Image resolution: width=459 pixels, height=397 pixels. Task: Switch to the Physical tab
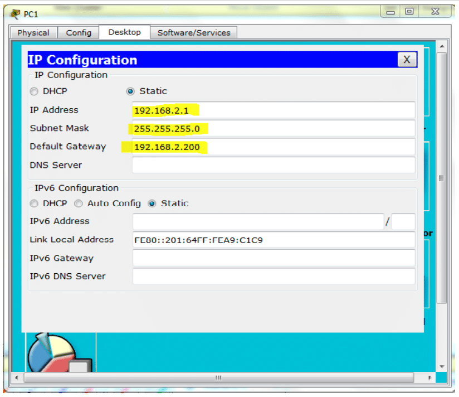(x=33, y=32)
